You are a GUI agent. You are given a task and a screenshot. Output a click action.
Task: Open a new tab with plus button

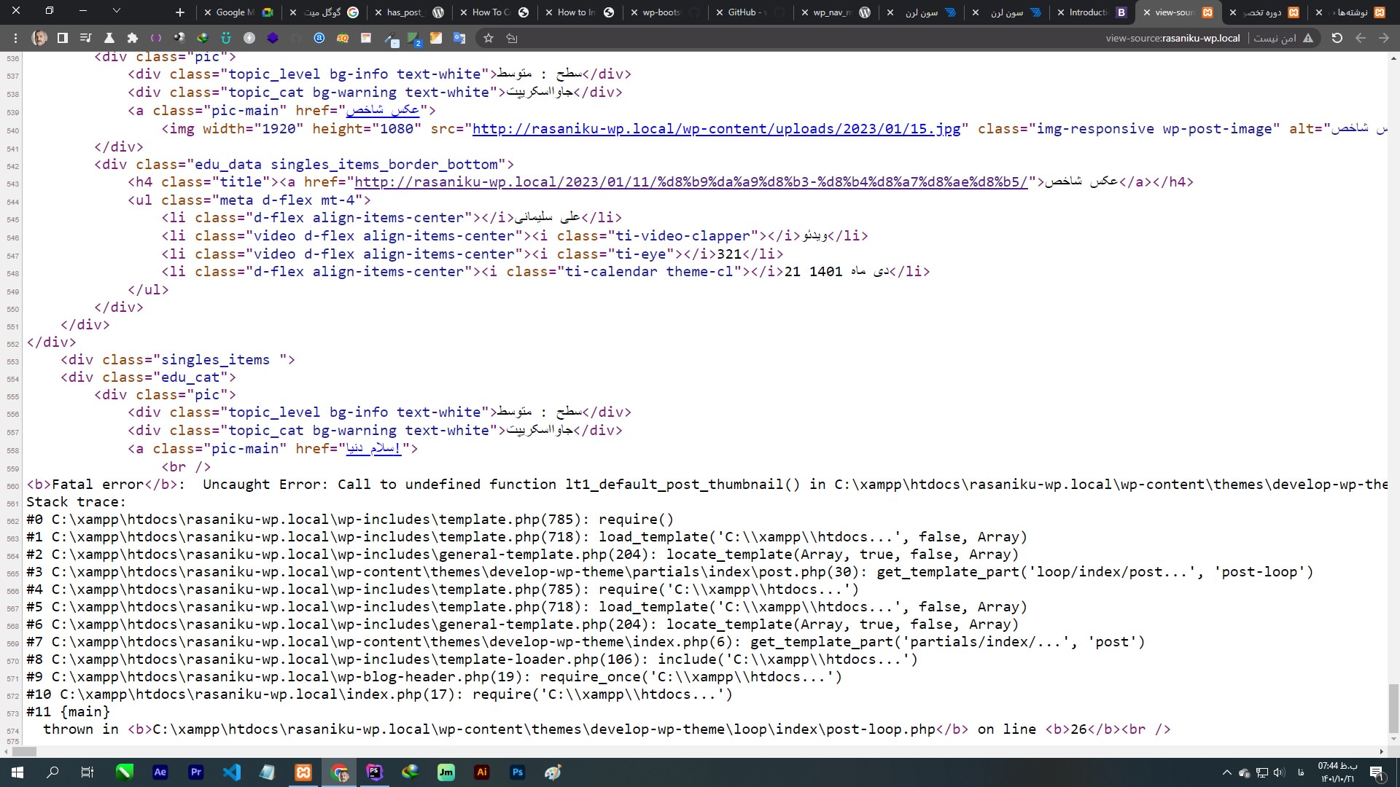coord(180,12)
